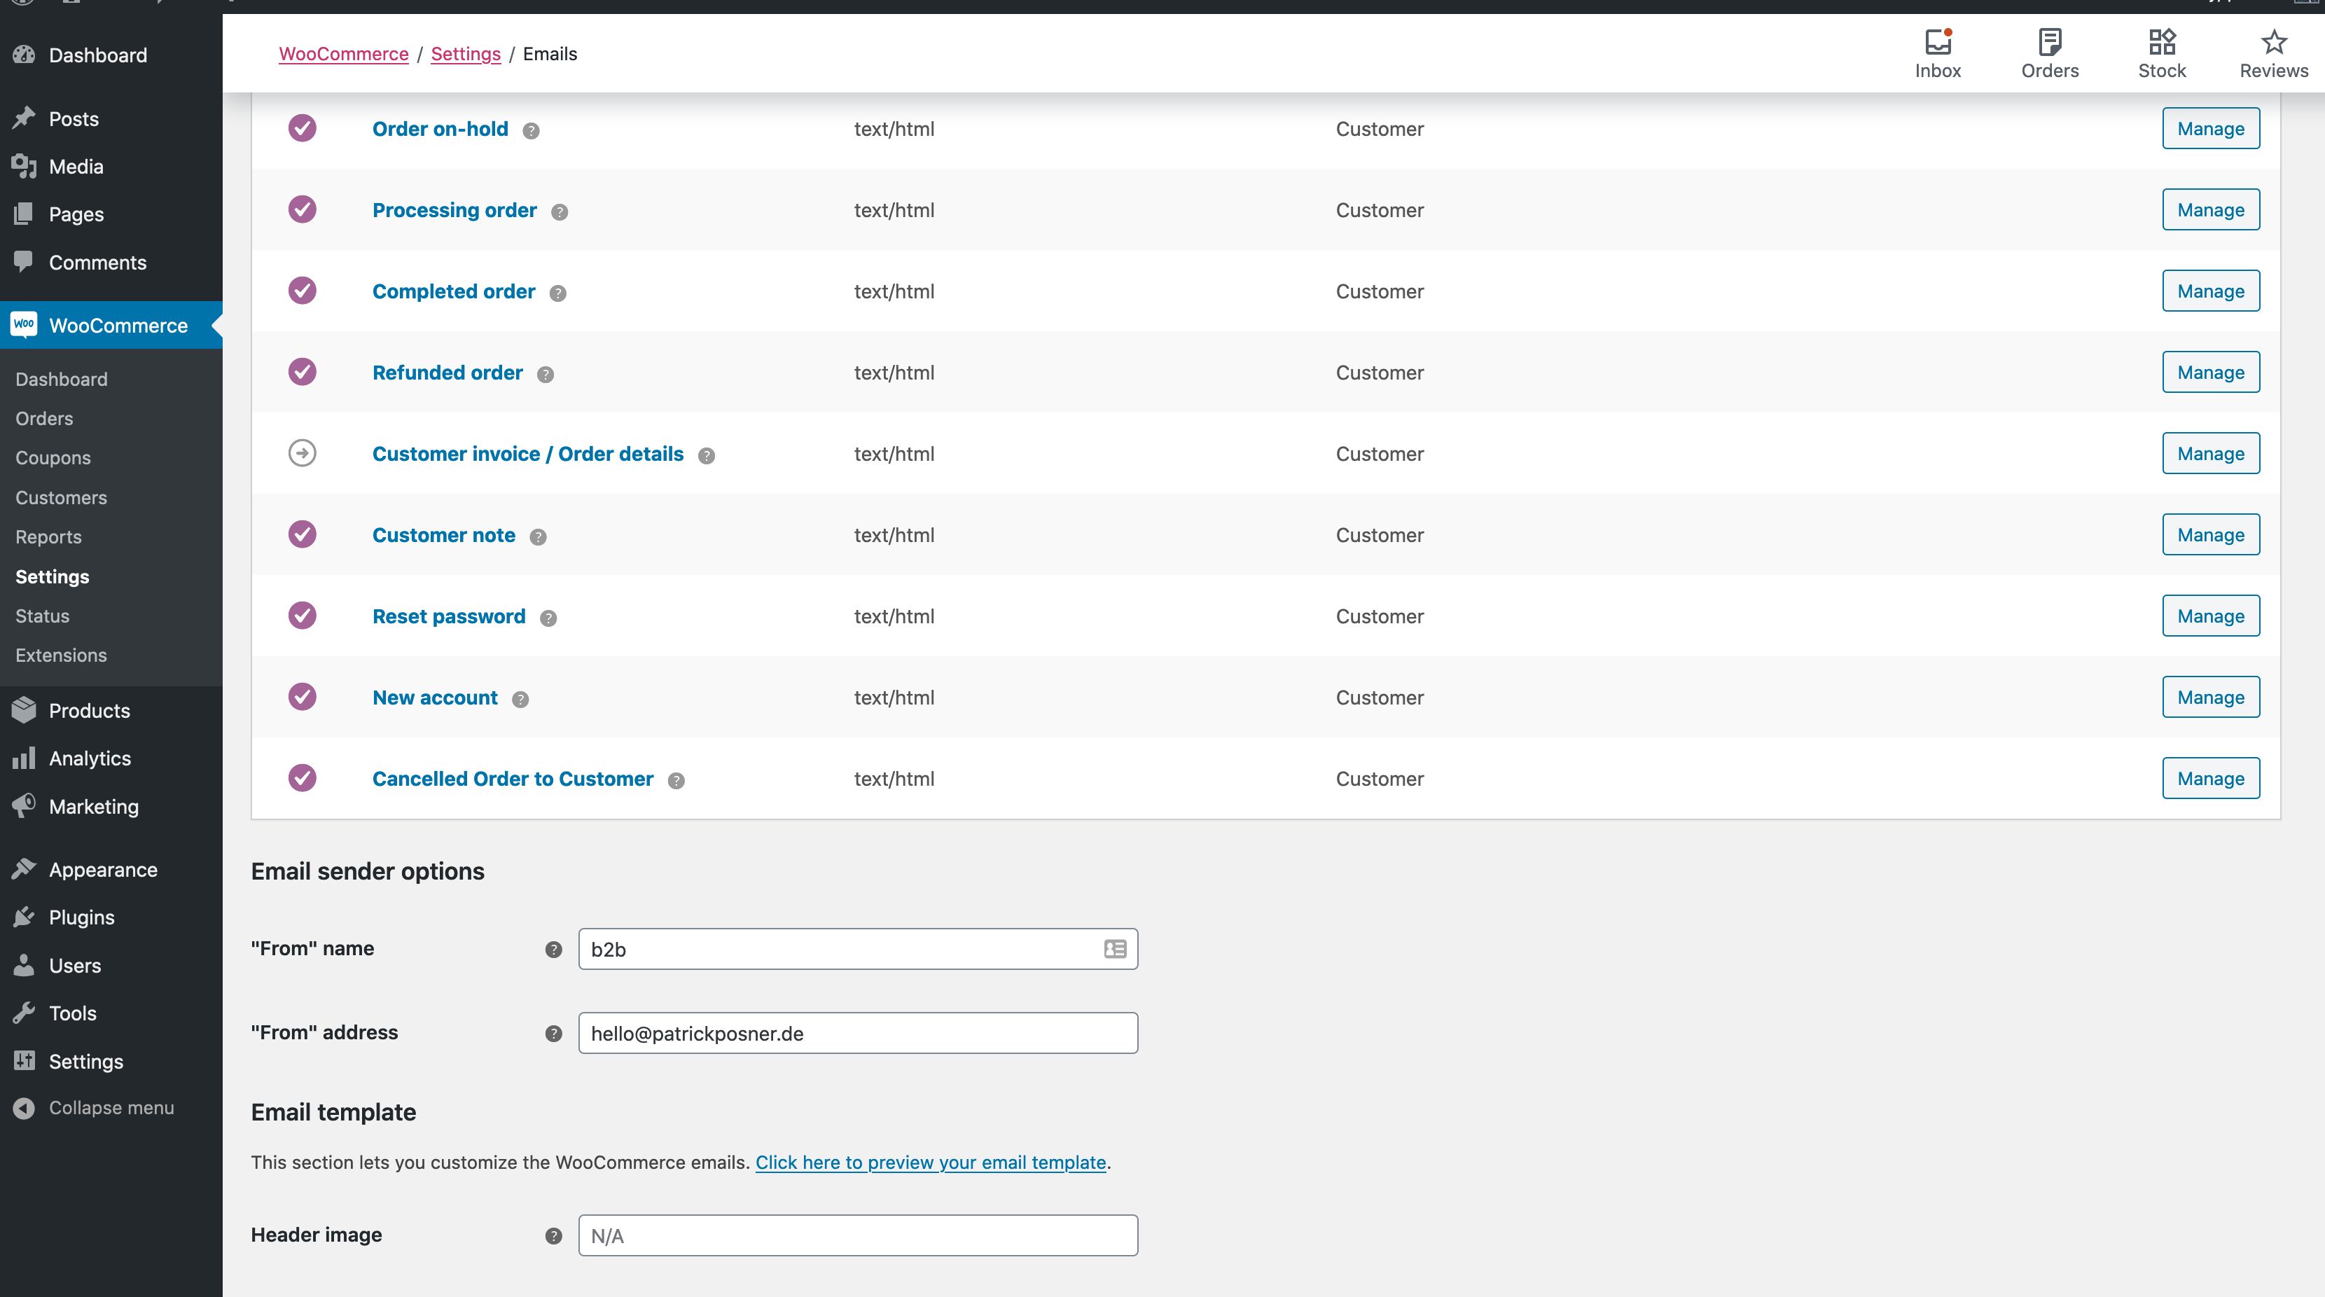Go to WooCommerce Orders submenu

tap(44, 418)
